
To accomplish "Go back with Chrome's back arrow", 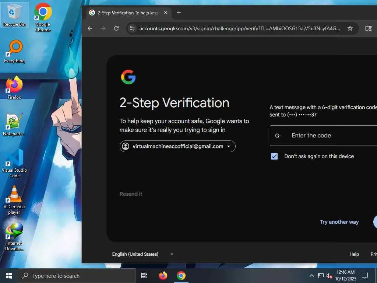I will (x=90, y=28).
